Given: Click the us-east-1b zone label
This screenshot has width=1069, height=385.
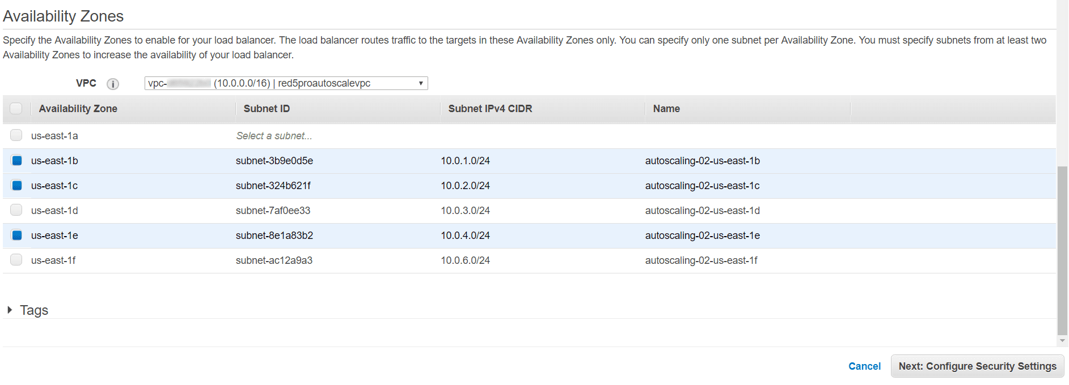Looking at the screenshot, I should point(54,161).
